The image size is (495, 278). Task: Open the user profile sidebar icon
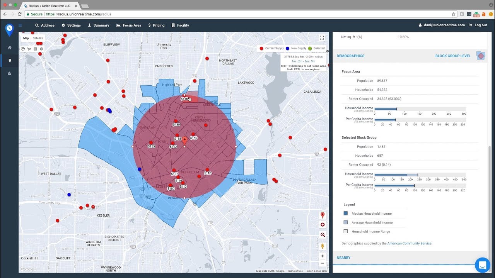point(10,73)
